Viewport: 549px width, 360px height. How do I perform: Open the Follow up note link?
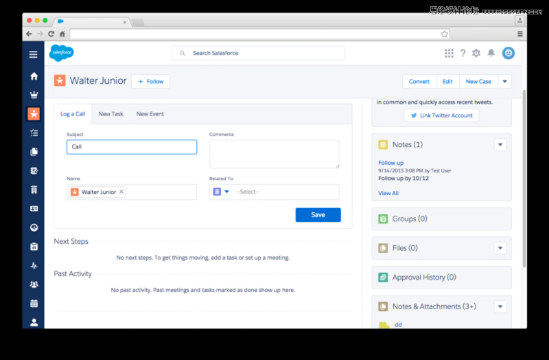(390, 163)
